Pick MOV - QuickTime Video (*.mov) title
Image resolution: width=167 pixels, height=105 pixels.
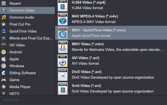click(99, 30)
